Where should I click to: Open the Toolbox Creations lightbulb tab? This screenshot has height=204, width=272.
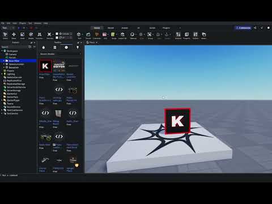78,48
